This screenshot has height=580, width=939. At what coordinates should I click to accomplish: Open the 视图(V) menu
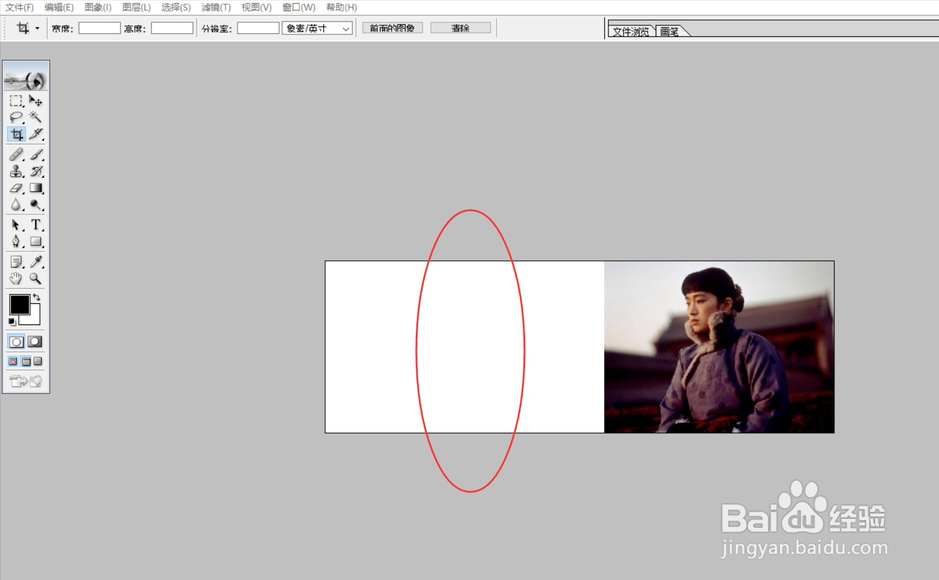256,7
